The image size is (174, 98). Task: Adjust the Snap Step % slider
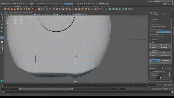click(163, 69)
